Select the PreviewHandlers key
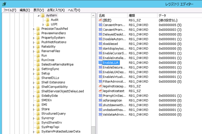Viewport: 202px width, 134px height. click(x=54, y=33)
